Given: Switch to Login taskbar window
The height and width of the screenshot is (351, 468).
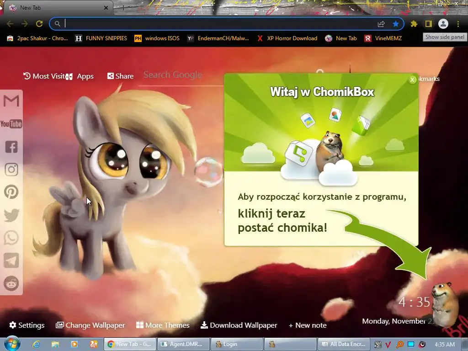Looking at the screenshot, I should 237,344.
